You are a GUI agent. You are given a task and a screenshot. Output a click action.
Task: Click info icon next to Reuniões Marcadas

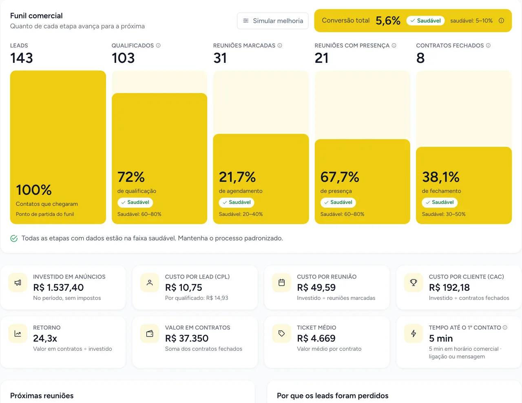[280, 46]
